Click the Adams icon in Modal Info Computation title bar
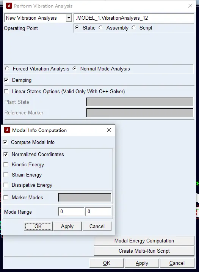199x272 pixels. (7, 130)
